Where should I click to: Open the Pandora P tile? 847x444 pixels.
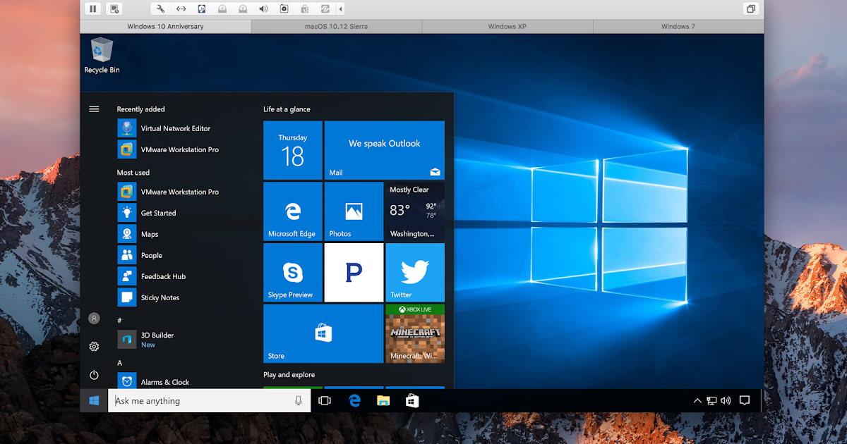pyautogui.click(x=354, y=273)
